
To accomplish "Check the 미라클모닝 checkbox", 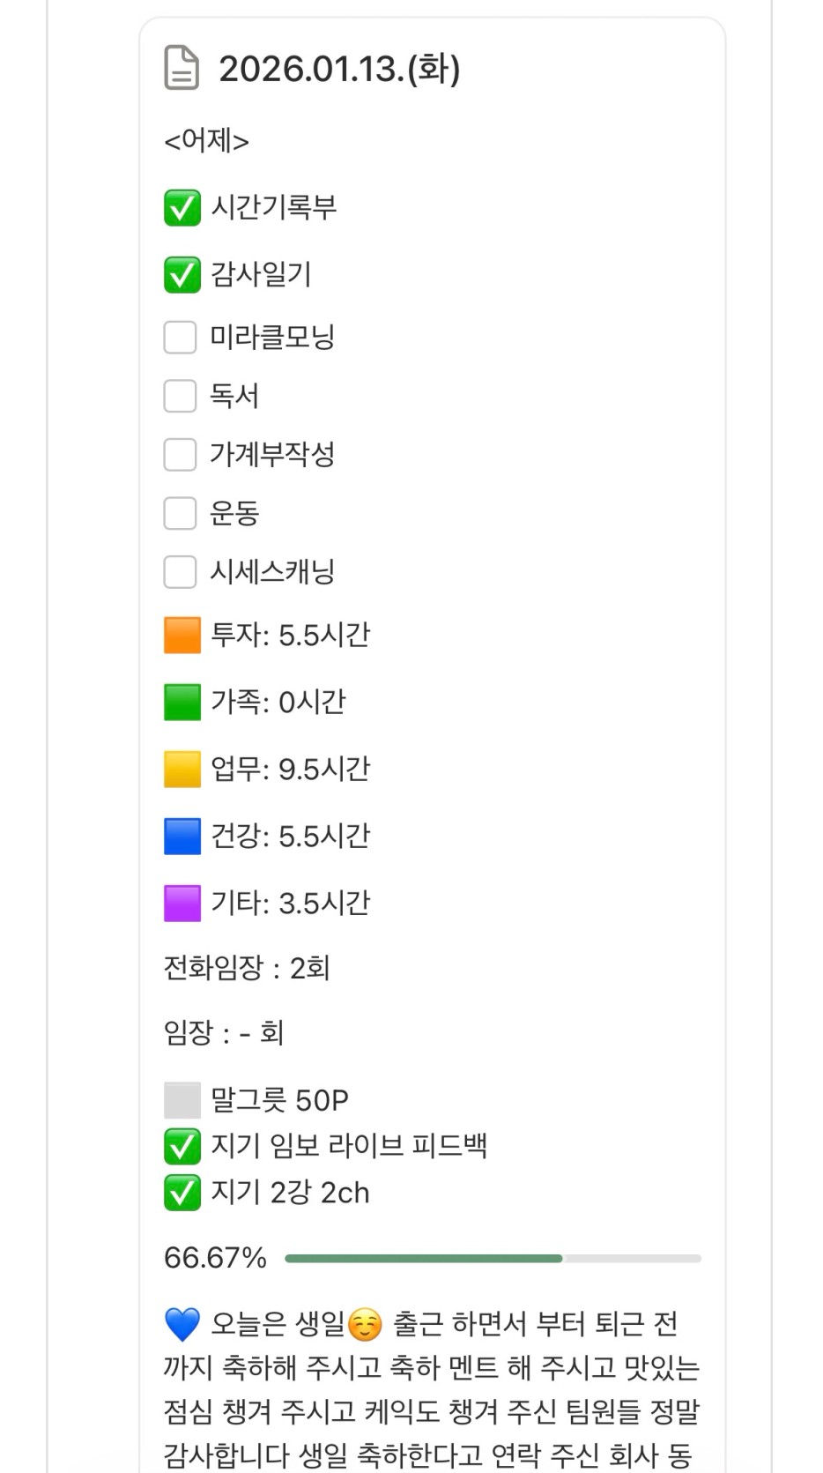I will click(180, 337).
